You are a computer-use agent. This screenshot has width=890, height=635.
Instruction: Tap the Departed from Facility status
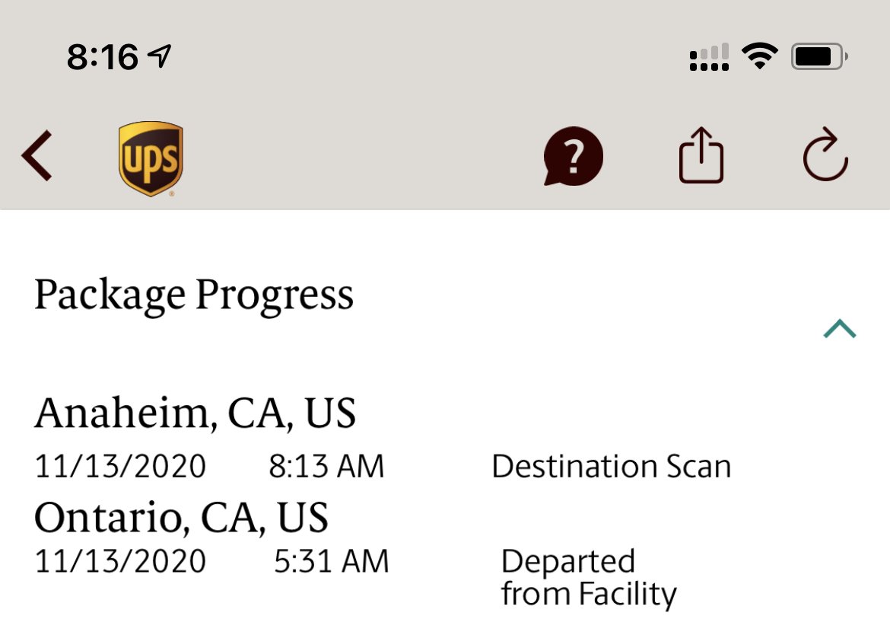click(x=588, y=578)
